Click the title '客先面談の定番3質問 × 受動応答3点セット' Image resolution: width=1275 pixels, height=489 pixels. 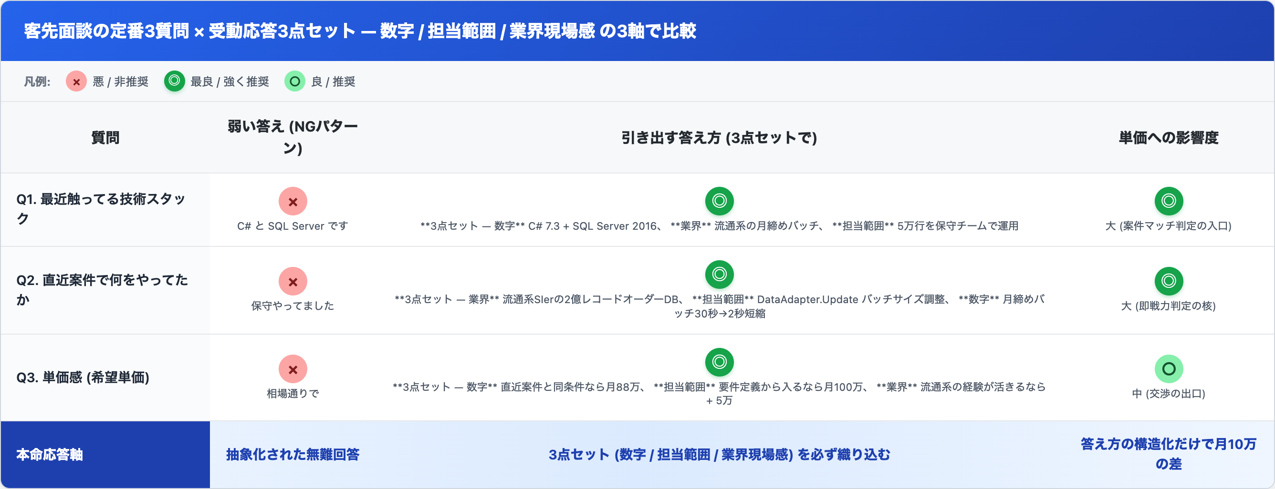coord(190,31)
